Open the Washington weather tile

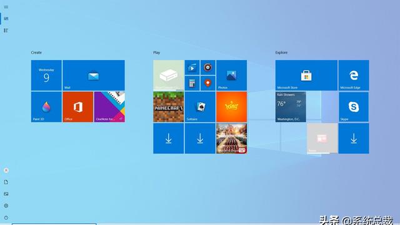click(x=291, y=107)
